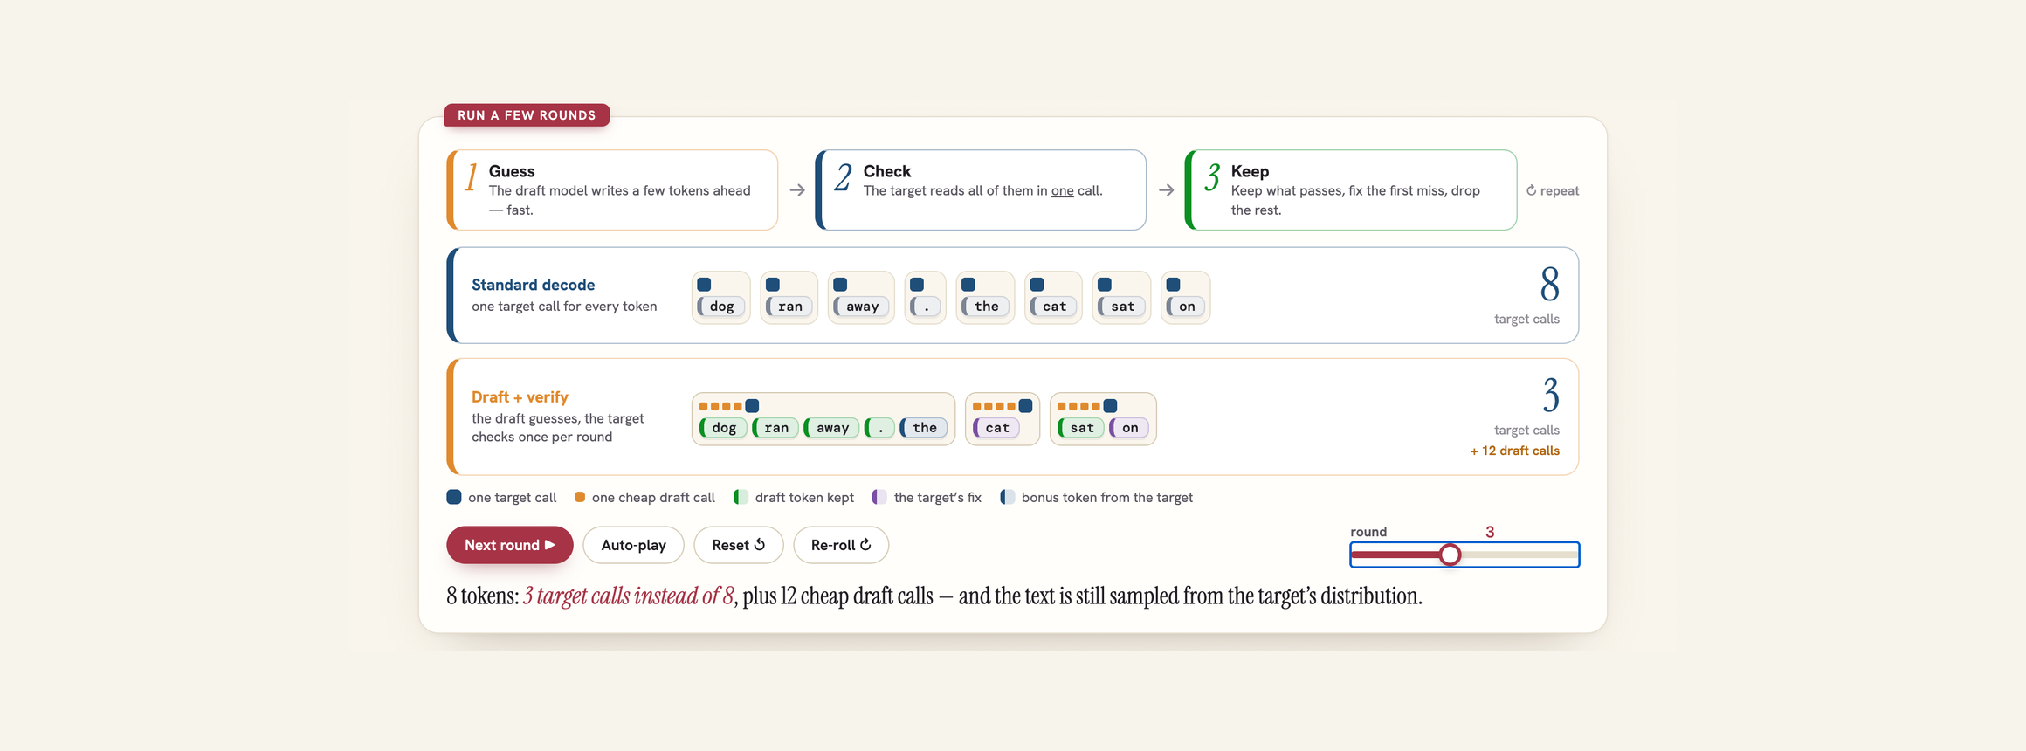Click the purple 'cat' fix token

click(x=996, y=428)
